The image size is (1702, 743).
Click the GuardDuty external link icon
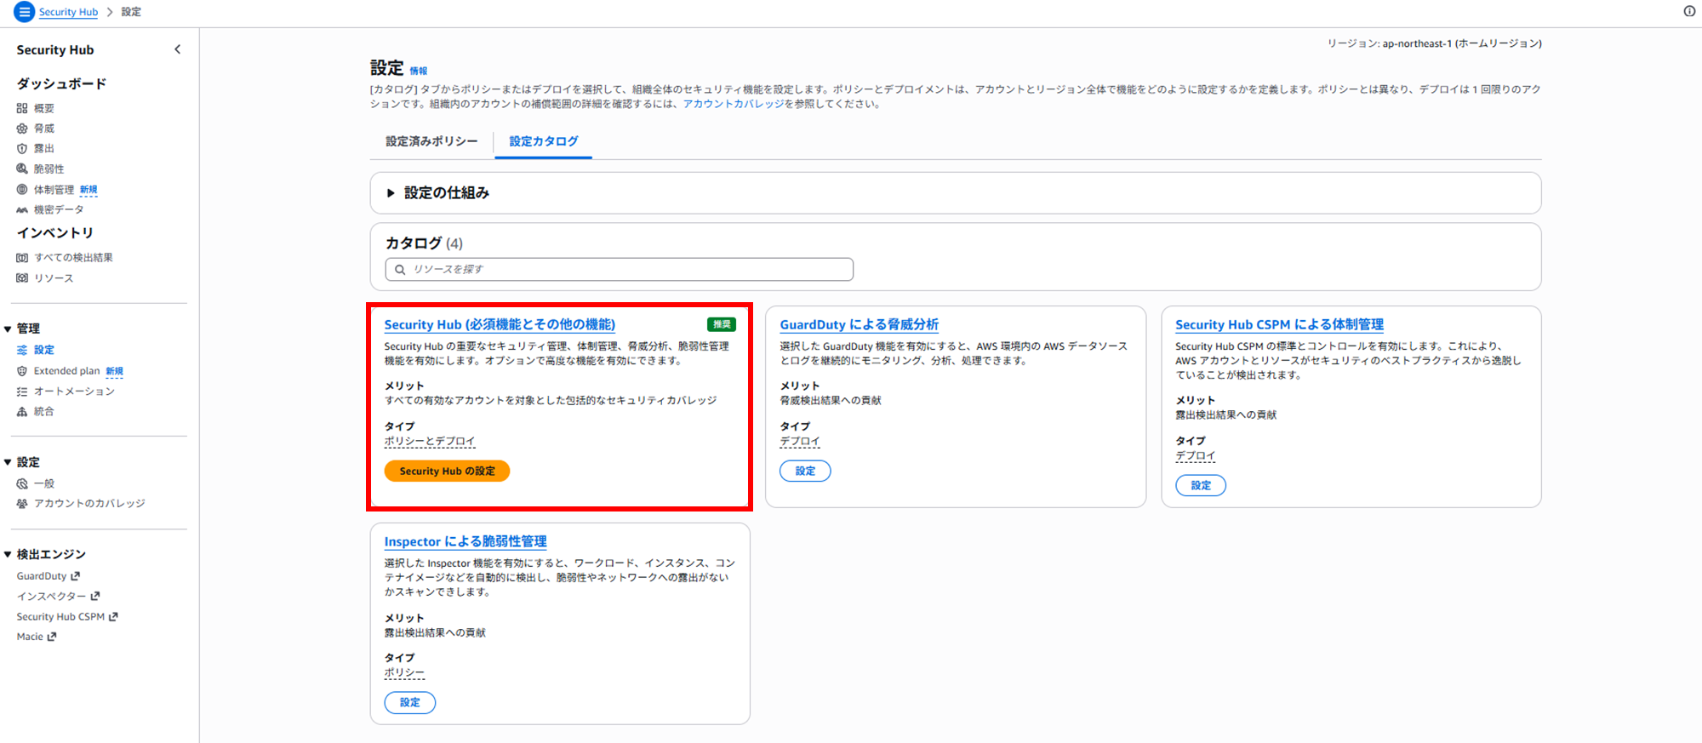[75, 576]
